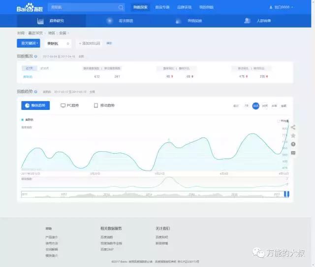Click the feedback message icon on right
Image resolution: width=315 pixels, height=267 pixels.
pyautogui.click(x=293, y=153)
